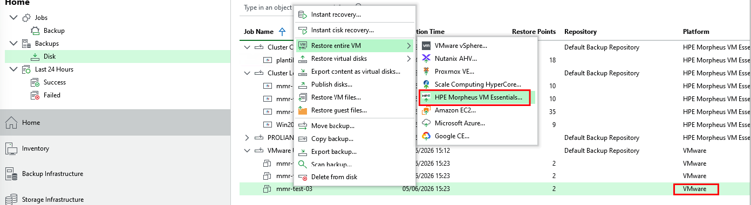Choose Instant recovery from context menu

click(x=354, y=15)
